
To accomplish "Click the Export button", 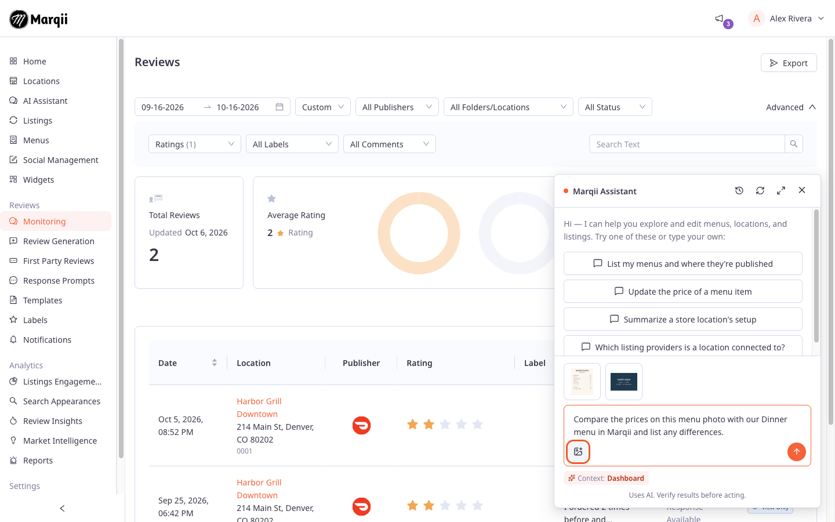I will [x=789, y=63].
